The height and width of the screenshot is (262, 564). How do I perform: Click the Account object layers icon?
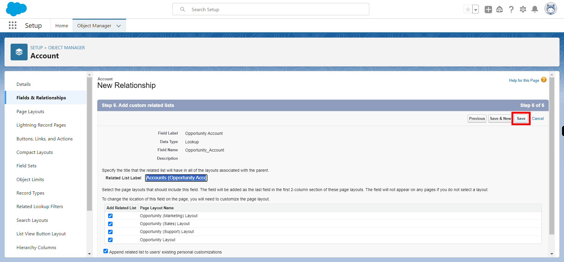pyautogui.click(x=19, y=52)
